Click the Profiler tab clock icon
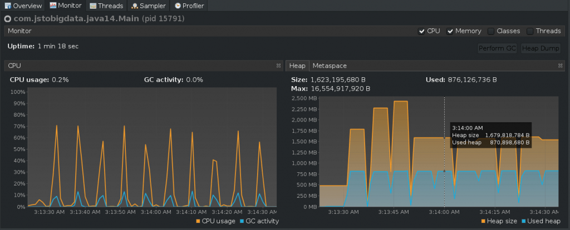The image size is (570, 230). point(178,6)
